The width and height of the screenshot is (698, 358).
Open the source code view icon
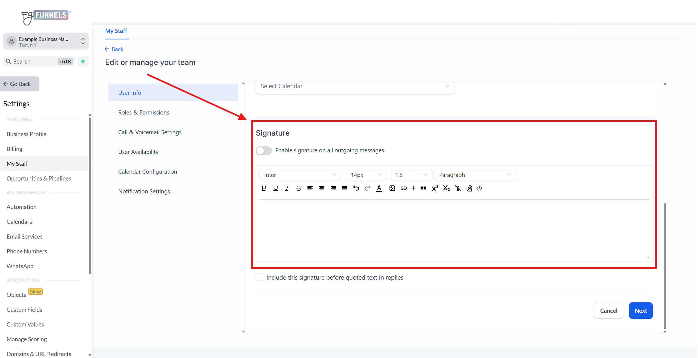(x=479, y=188)
